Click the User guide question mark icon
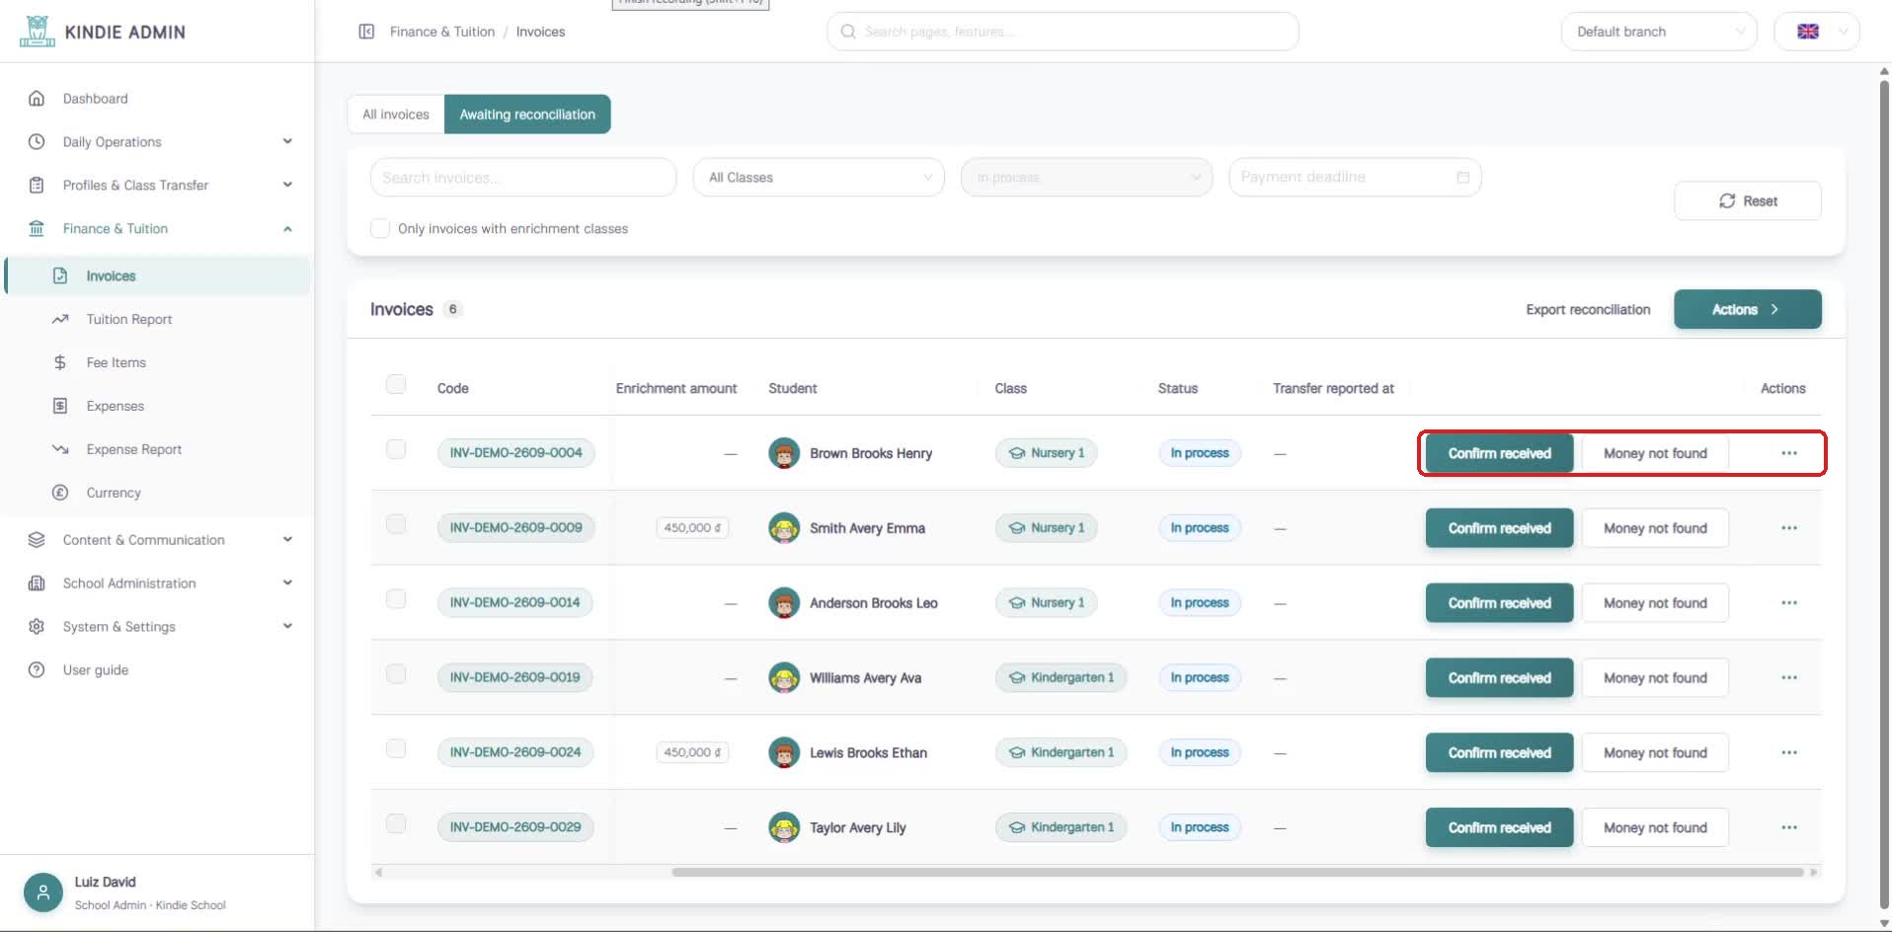Image resolution: width=1892 pixels, height=932 pixels. click(x=37, y=669)
